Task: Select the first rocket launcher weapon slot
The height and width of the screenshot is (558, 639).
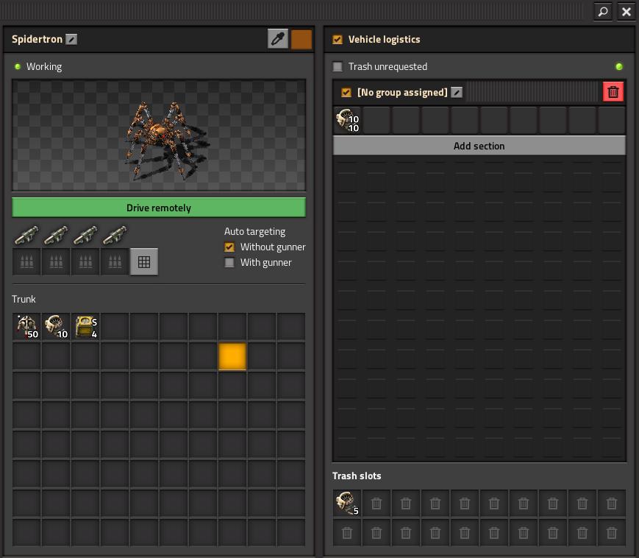Action: tap(26, 236)
